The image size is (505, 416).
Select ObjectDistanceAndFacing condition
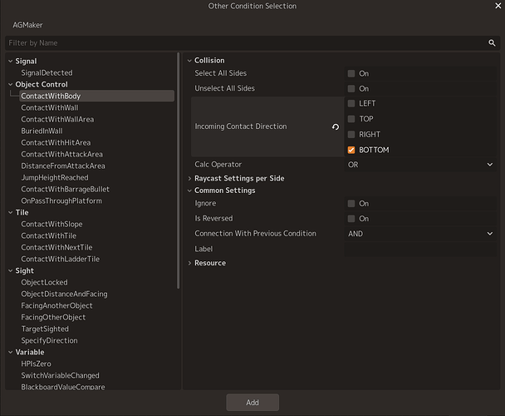click(65, 294)
